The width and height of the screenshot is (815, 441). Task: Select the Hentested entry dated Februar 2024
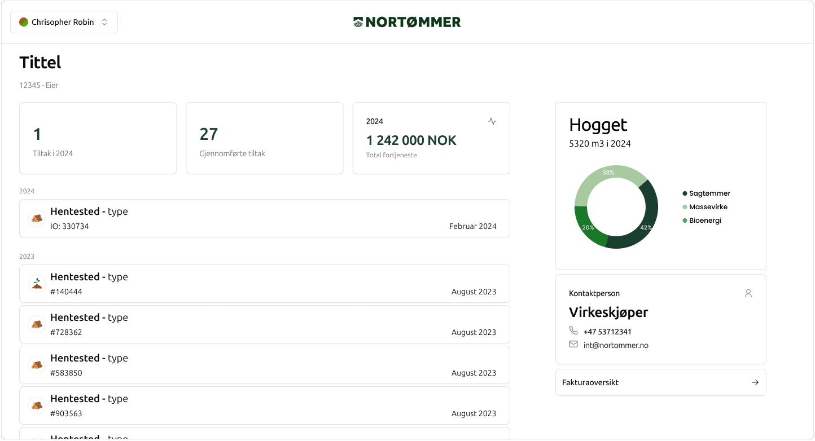tap(265, 218)
